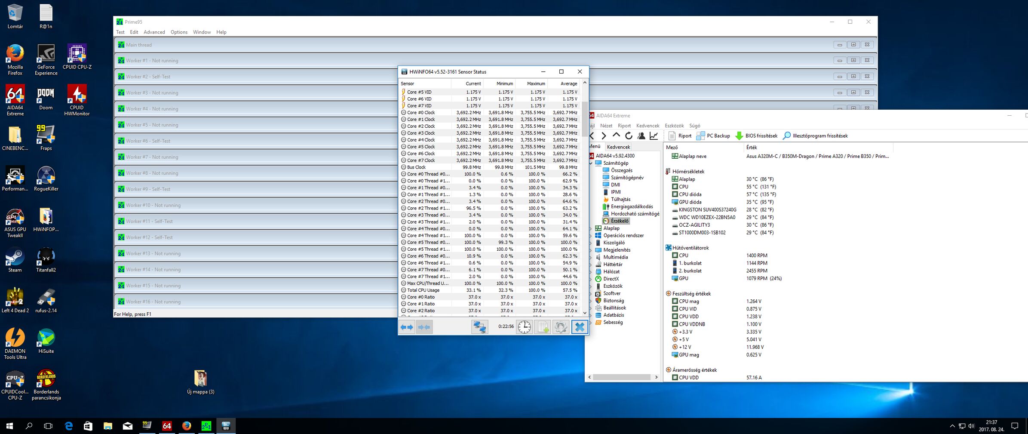Go forward in AIDA64 toolbar
This screenshot has width=1028, height=434.
tap(604, 136)
